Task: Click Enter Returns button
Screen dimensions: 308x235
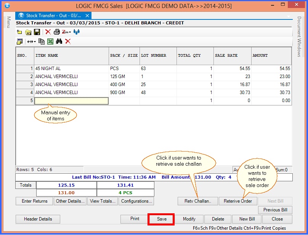Action: [34, 201]
